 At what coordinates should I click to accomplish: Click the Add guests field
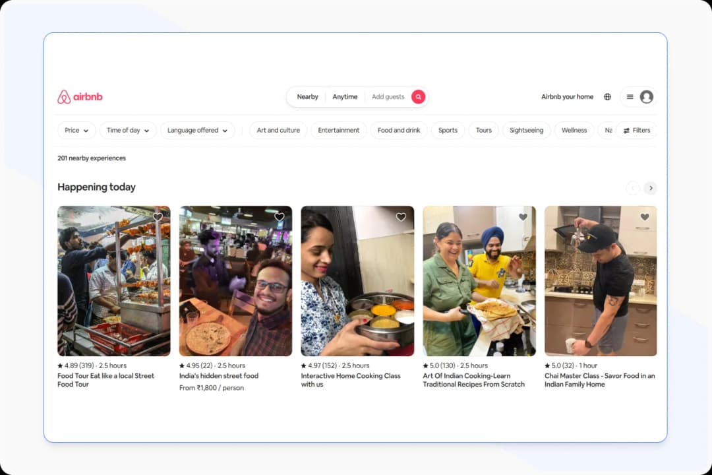click(x=388, y=96)
